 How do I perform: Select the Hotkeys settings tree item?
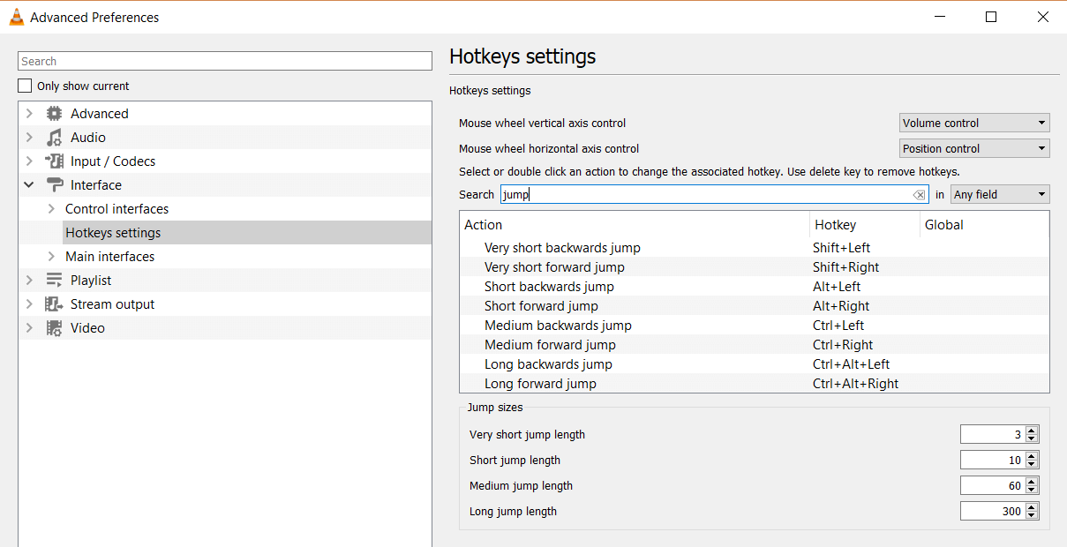(x=113, y=233)
